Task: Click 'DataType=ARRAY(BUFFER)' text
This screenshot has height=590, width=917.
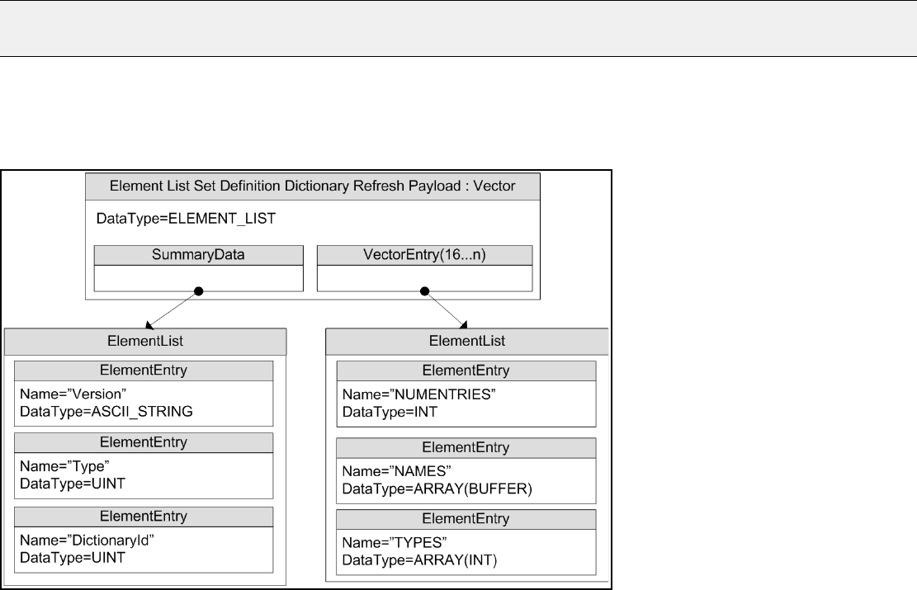Action: [x=437, y=489]
